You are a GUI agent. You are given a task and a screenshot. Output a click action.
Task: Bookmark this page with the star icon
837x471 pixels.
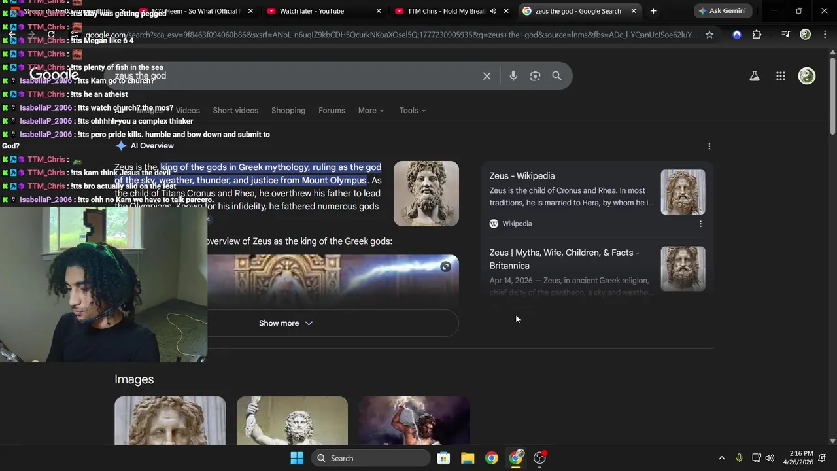pyautogui.click(x=709, y=35)
